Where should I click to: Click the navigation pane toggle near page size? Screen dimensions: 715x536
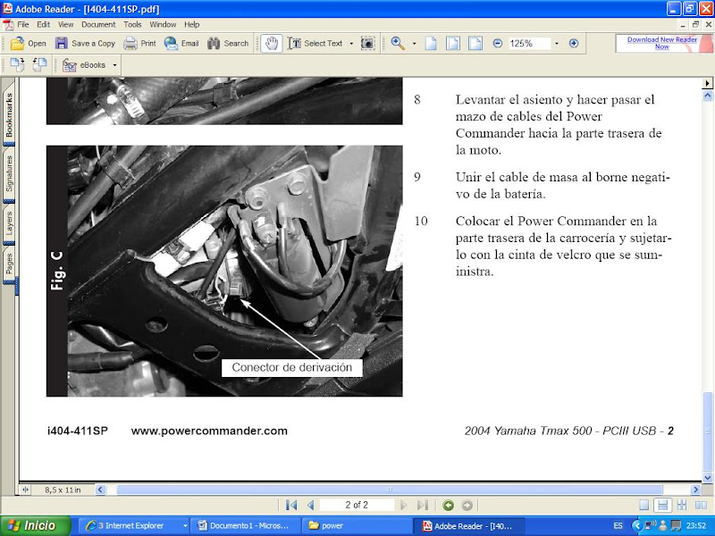[x=26, y=490]
